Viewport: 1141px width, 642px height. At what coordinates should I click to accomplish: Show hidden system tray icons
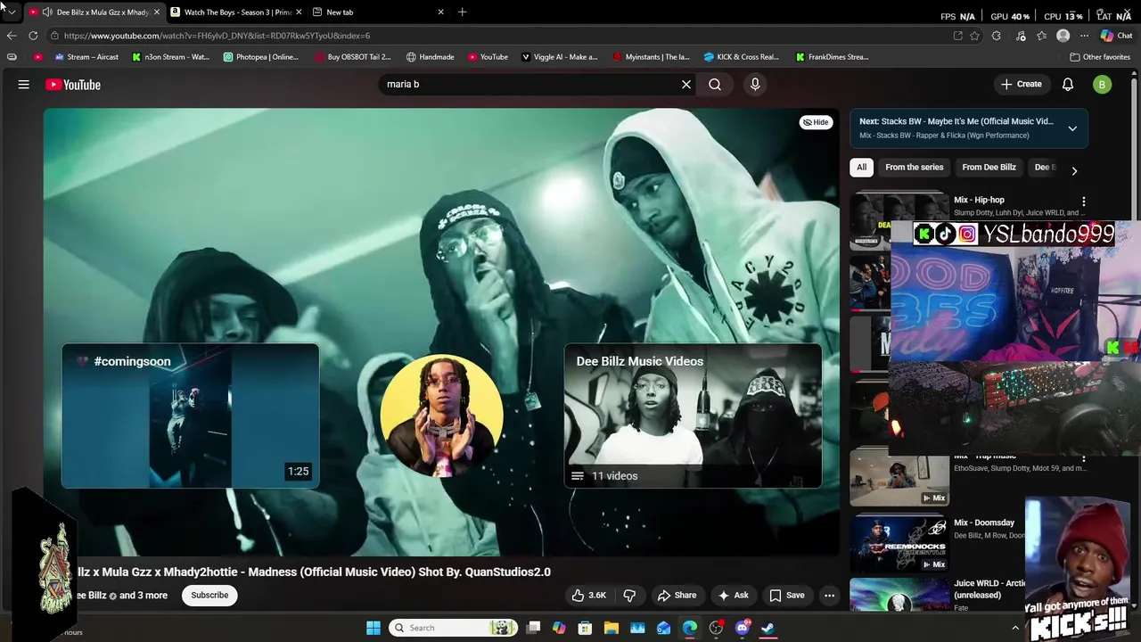pos(1014,628)
